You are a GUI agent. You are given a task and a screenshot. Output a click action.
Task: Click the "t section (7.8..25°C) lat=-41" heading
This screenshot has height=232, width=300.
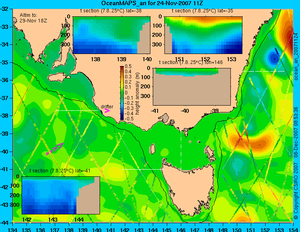(60, 171)
